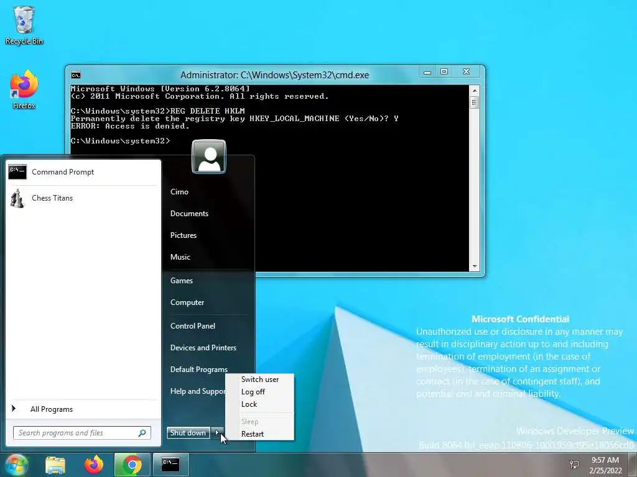Open Games from the Start menu
This screenshot has width=637, height=477.
(182, 280)
